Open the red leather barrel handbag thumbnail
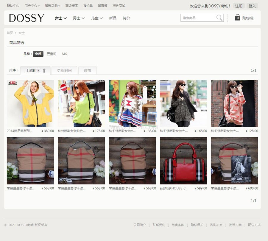Image resolution: width=268 pixels, height=241 pixels. pos(183,161)
